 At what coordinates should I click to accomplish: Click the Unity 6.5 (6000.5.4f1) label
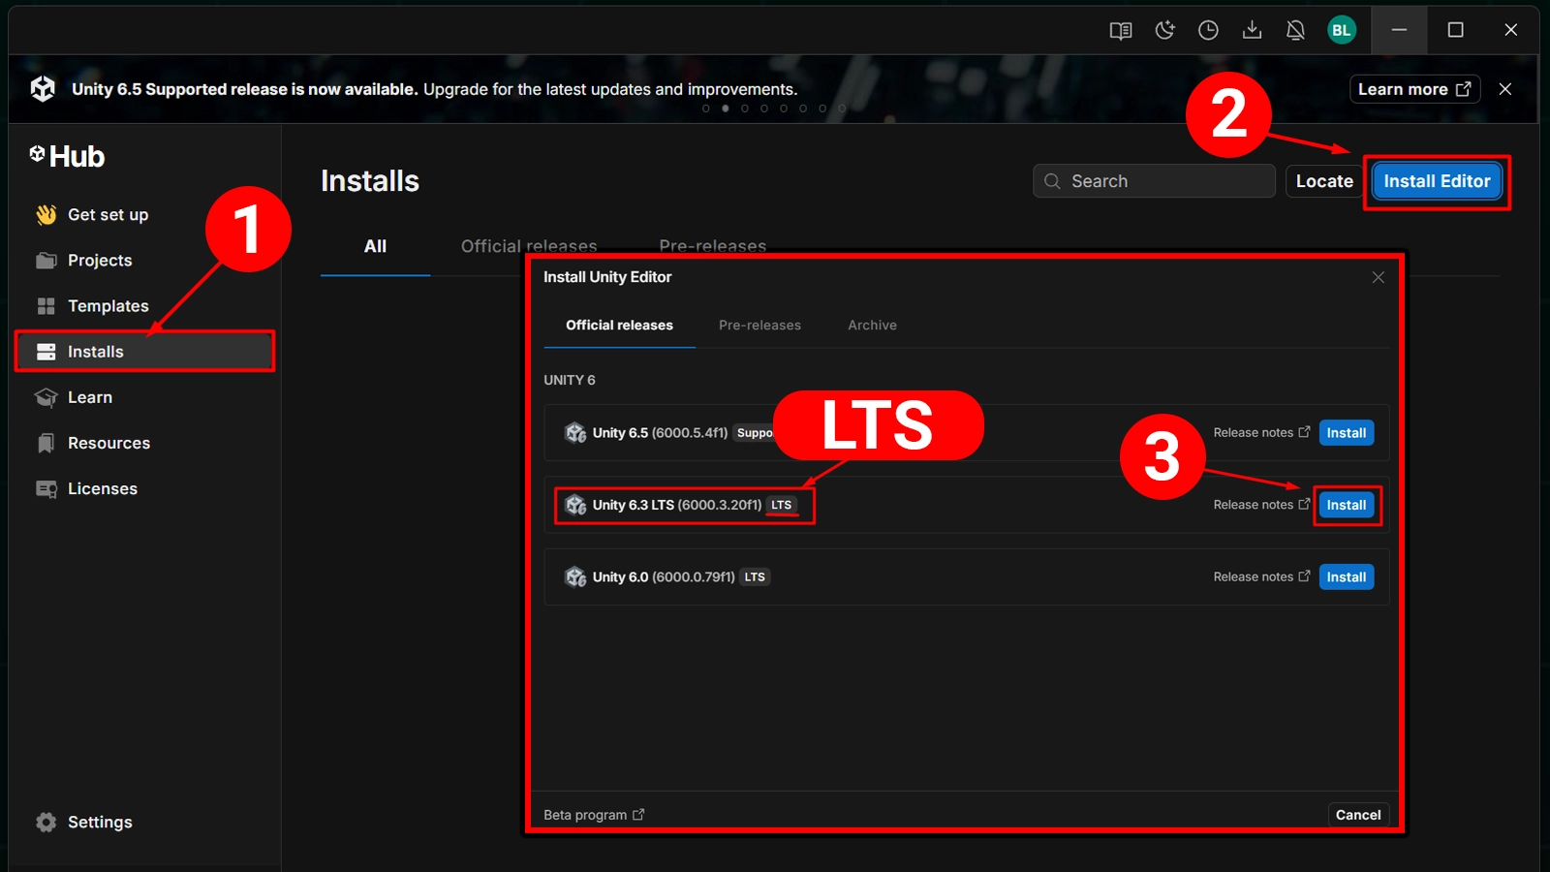point(660,433)
